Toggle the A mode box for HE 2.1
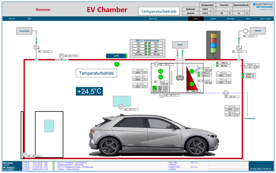The image size is (276, 173). click(161, 65)
